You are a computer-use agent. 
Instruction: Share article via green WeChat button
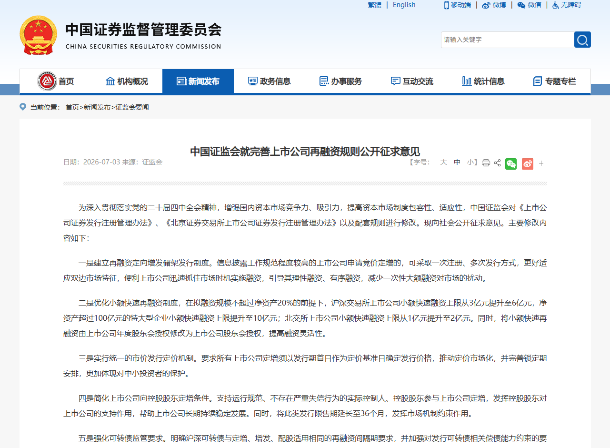(511, 163)
